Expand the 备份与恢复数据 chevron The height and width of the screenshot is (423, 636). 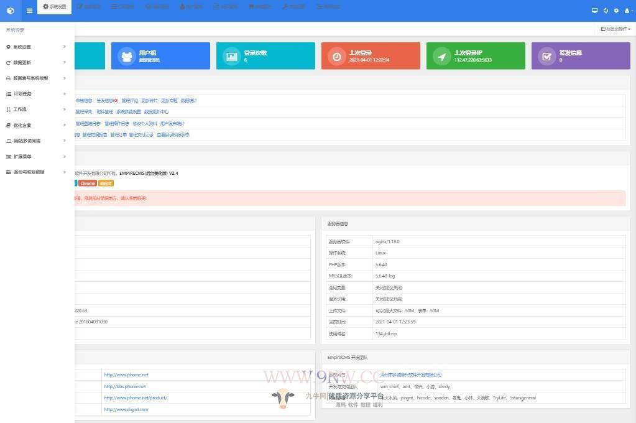(x=65, y=172)
